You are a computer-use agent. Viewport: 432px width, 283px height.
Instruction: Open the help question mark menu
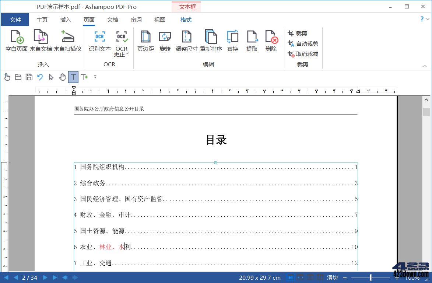pyautogui.click(x=422, y=19)
